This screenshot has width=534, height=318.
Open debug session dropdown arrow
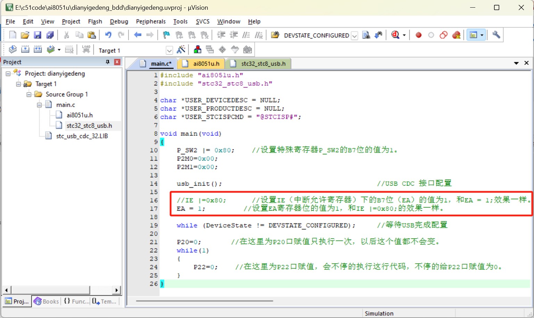[404, 35]
